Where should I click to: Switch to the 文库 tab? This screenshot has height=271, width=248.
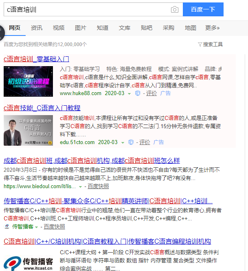pyautogui.click(x=125, y=28)
